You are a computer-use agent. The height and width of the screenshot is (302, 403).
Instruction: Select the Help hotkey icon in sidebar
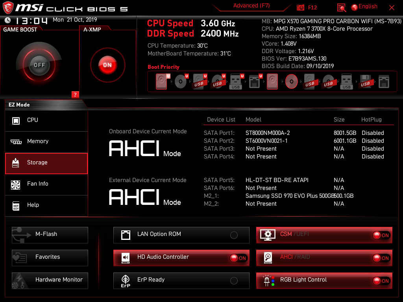[x=16, y=205]
